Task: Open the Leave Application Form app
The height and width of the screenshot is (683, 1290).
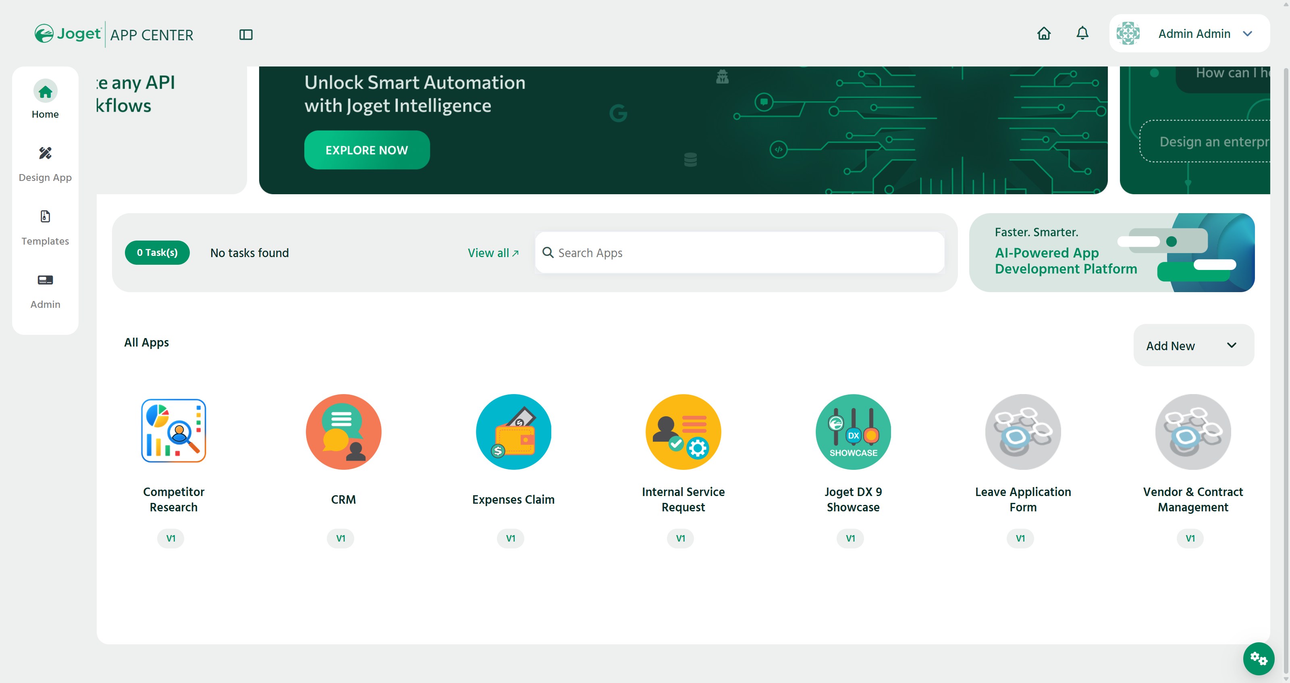Action: pos(1022,431)
